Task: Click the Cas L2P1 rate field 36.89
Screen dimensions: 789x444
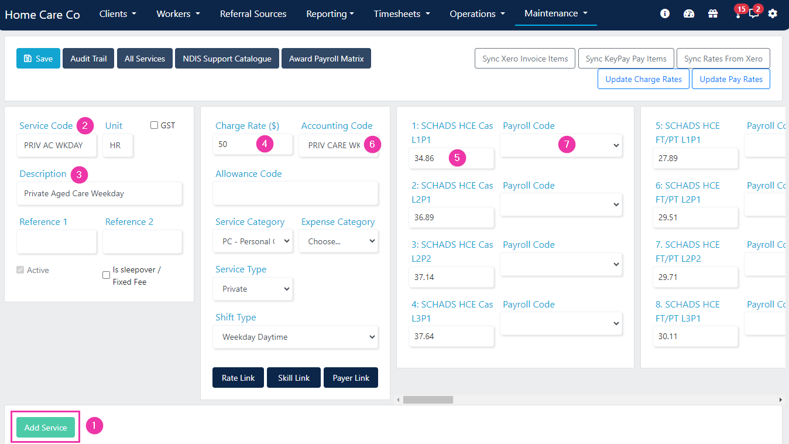Action: (x=451, y=217)
